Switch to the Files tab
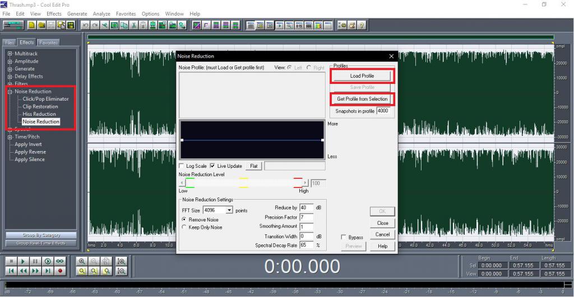574x297 pixels. pos(10,43)
